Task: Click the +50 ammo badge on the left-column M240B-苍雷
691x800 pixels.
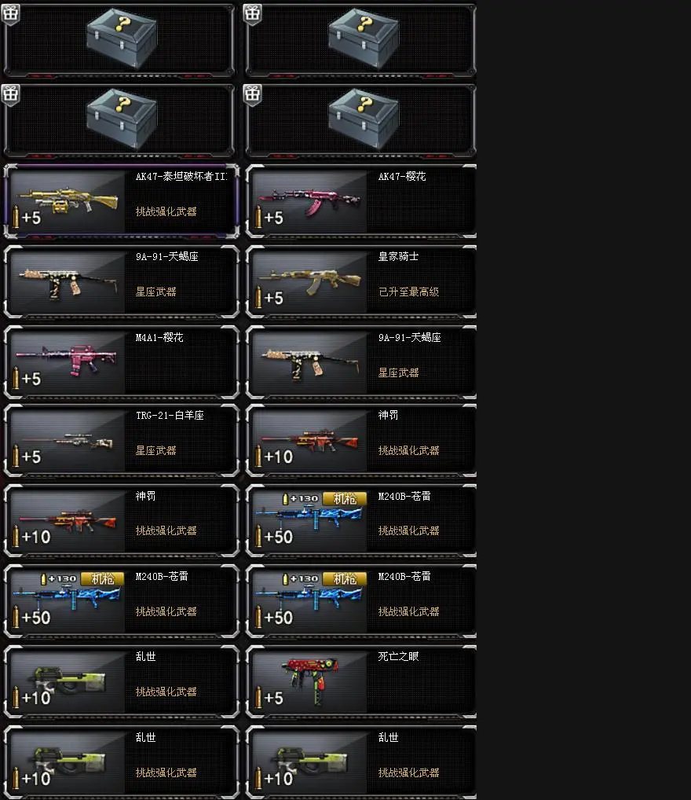Action: tap(31, 618)
